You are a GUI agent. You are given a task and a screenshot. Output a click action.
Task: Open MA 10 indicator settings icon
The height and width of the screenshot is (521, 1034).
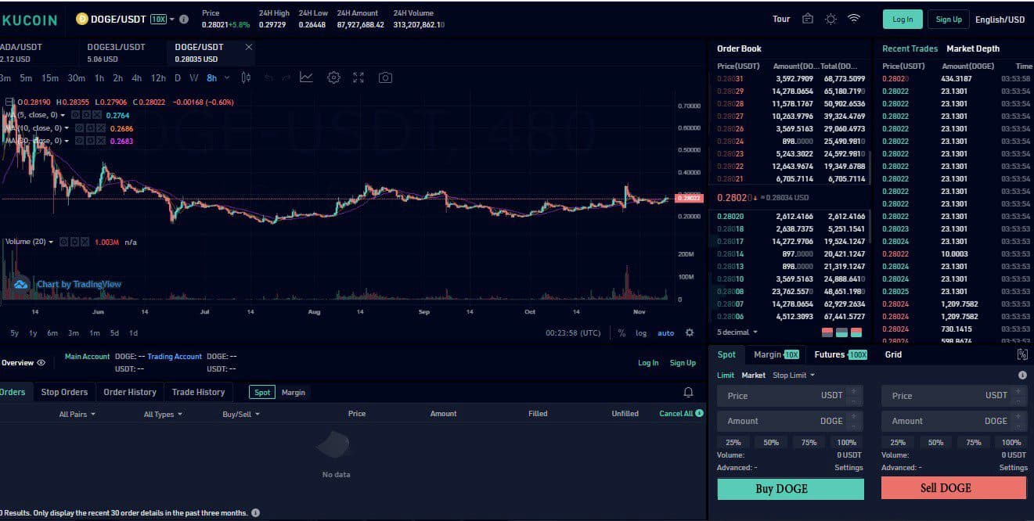(x=91, y=128)
